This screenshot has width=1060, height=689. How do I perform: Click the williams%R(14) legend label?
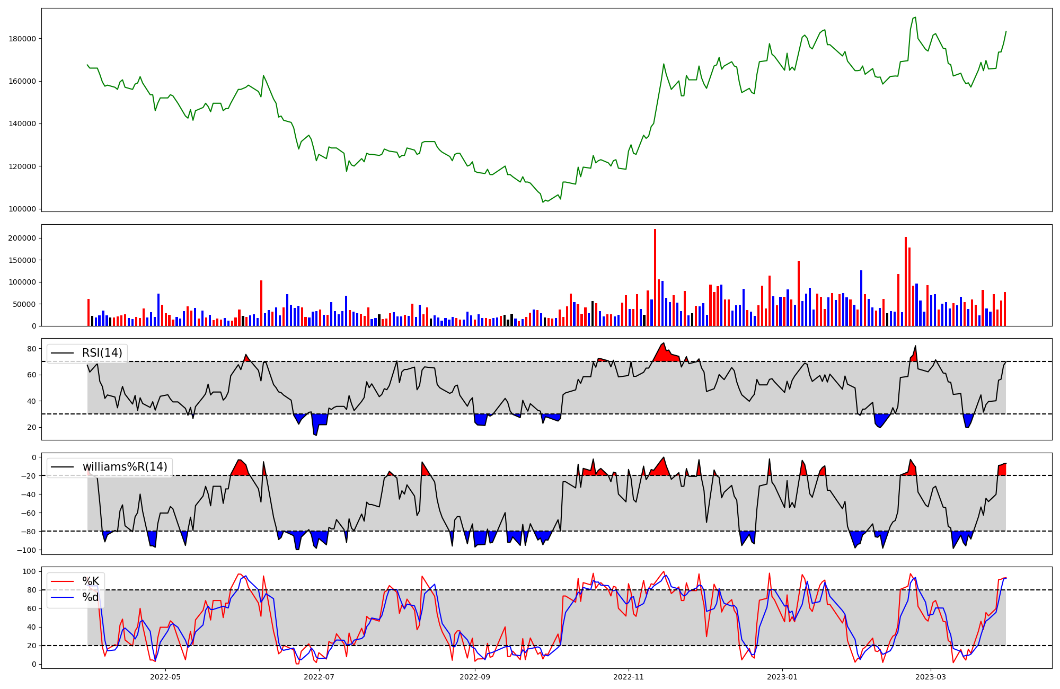(125, 467)
